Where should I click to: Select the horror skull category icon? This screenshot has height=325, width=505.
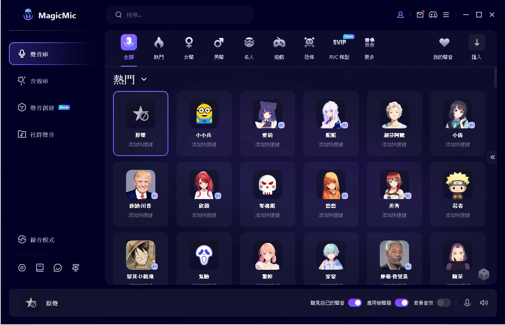pos(309,42)
